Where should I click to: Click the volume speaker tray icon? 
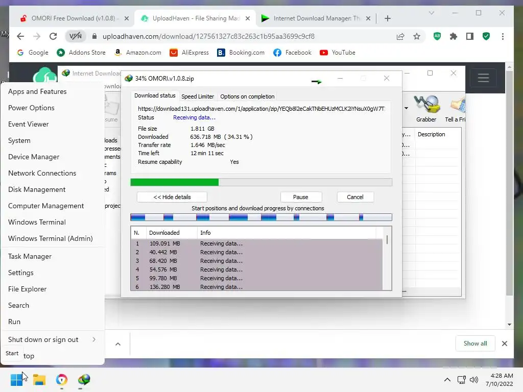pos(473,380)
